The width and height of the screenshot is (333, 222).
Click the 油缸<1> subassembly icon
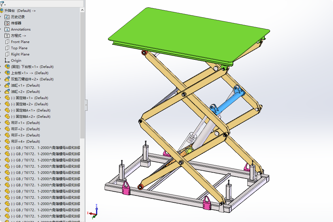coord(7,85)
